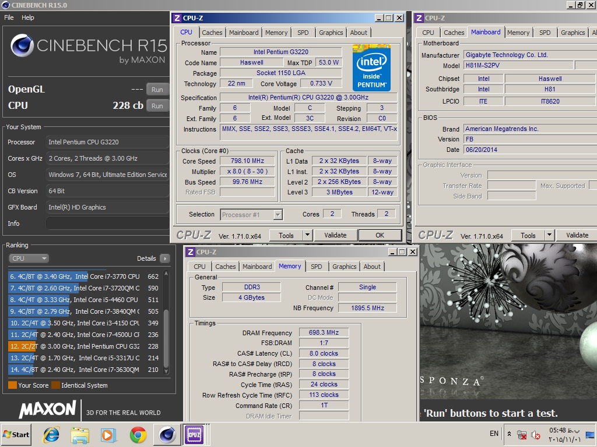Open the muted volume tray icon
Viewport: 597px width, 447px height.
click(536, 434)
